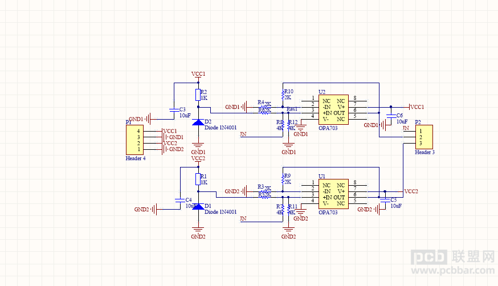Screen dimensions: 498x286
Task: Click pin 8 NC wire of U2
Action: [x=358, y=101]
